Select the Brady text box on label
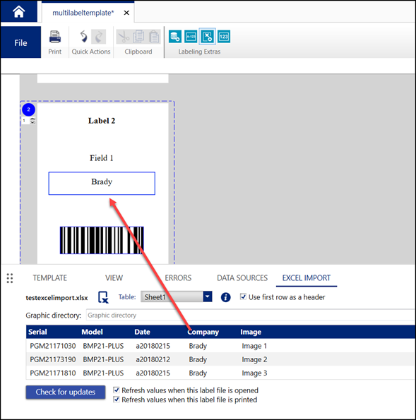 pyautogui.click(x=102, y=184)
